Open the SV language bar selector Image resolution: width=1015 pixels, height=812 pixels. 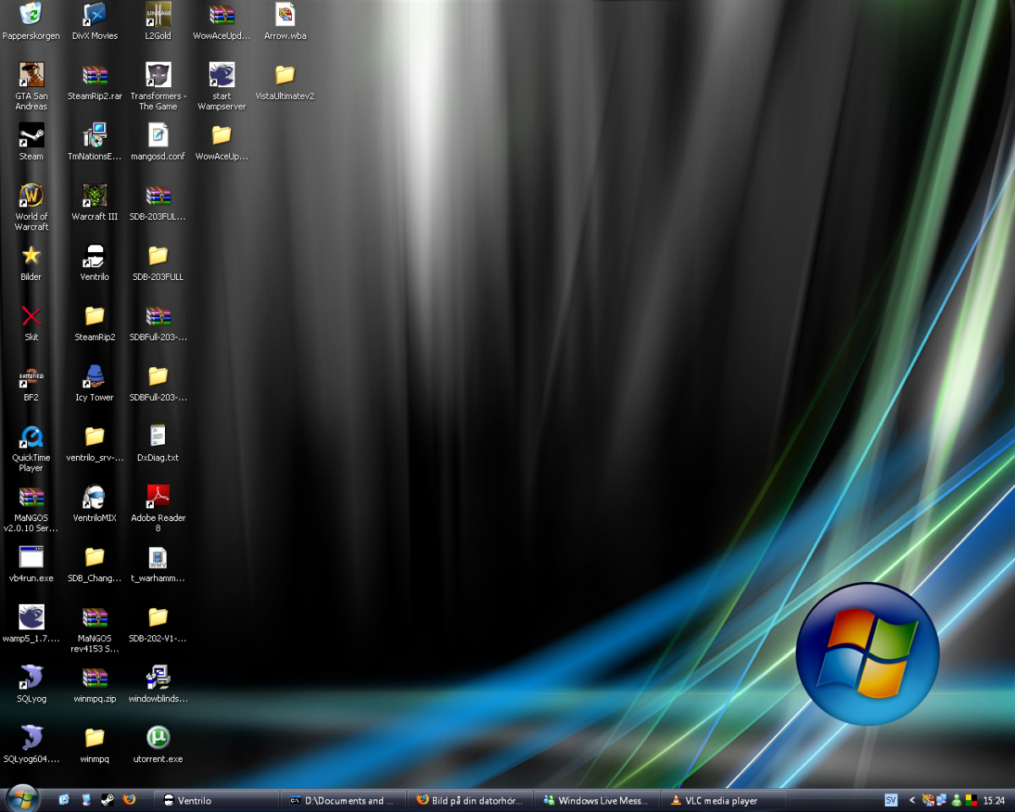tap(891, 800)
